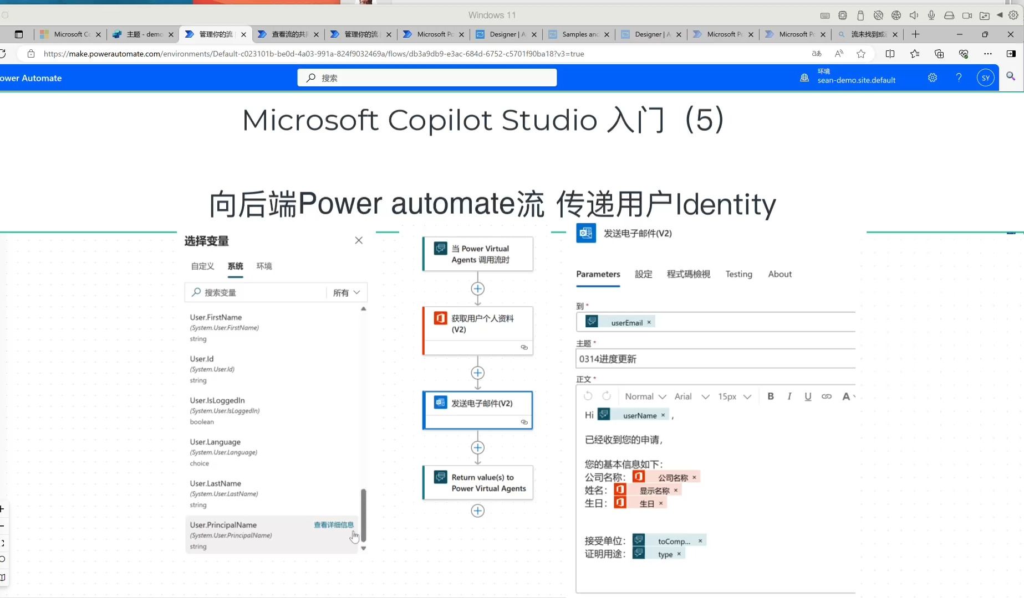
Task: Switch to the 环境 variable tab
Action: (x=264, y=266)
